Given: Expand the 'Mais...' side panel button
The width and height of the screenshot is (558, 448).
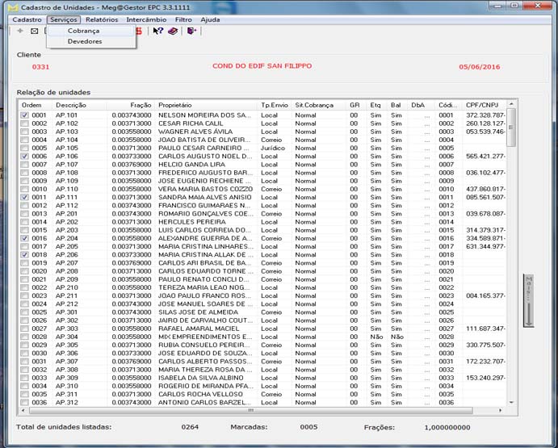Looking at the screenshot, I should [529, 300].
